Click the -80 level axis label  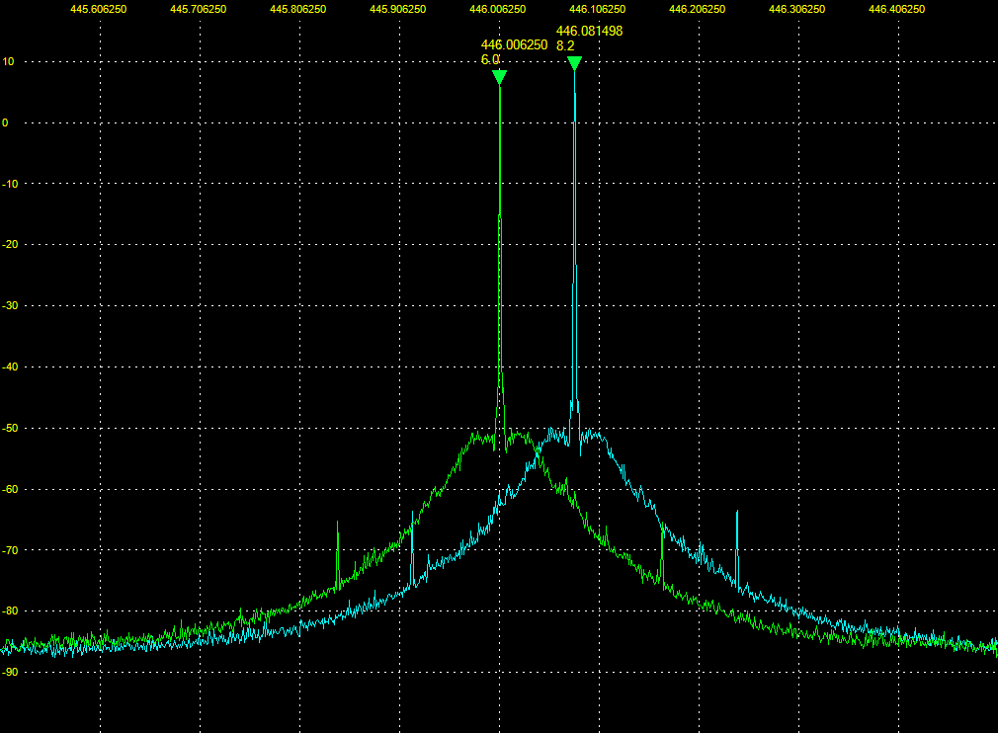pos(10,611)
